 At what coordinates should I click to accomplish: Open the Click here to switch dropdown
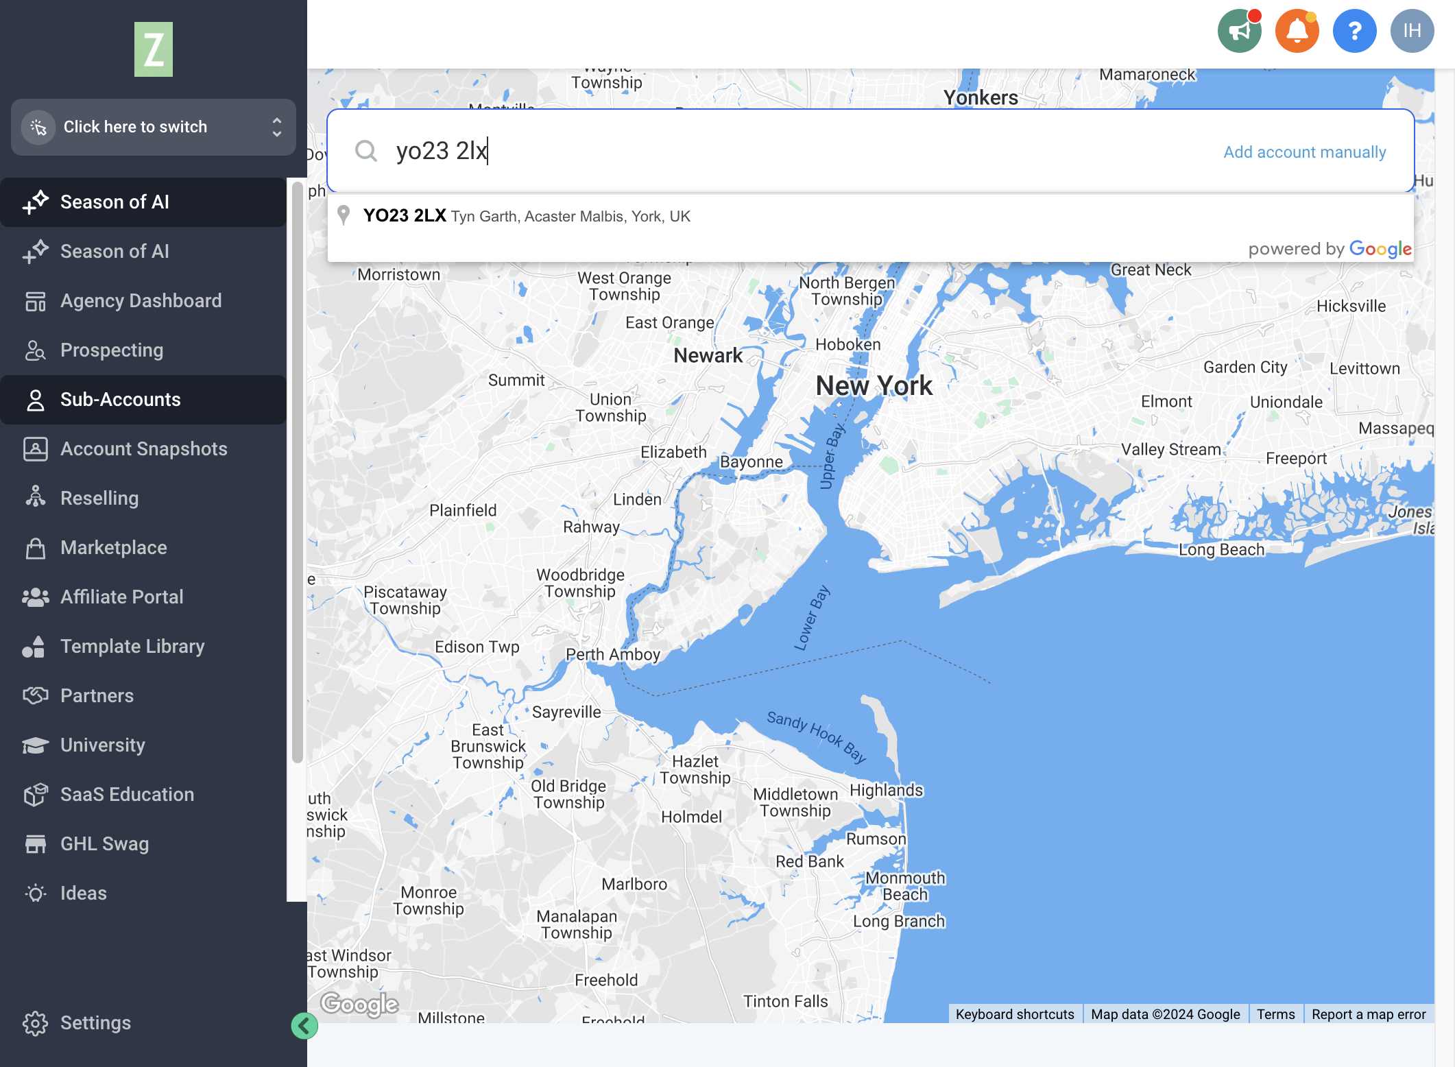[154, 127]
